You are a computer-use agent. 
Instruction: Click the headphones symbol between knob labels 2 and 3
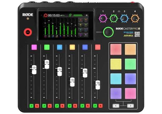point(119,11)
